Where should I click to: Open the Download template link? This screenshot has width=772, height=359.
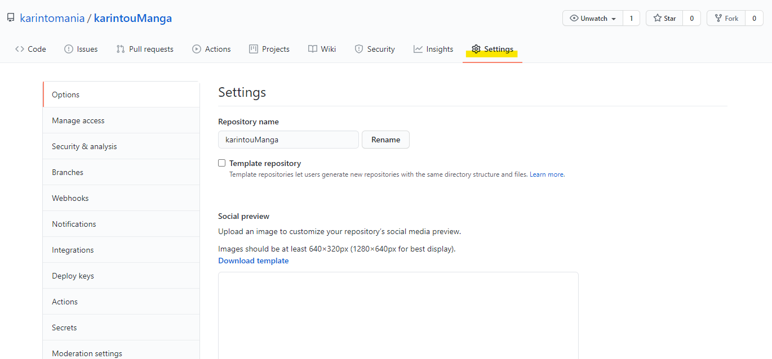coord(254,261)
